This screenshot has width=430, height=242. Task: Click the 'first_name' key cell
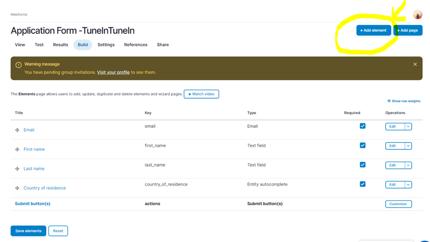tap(155, 146)
